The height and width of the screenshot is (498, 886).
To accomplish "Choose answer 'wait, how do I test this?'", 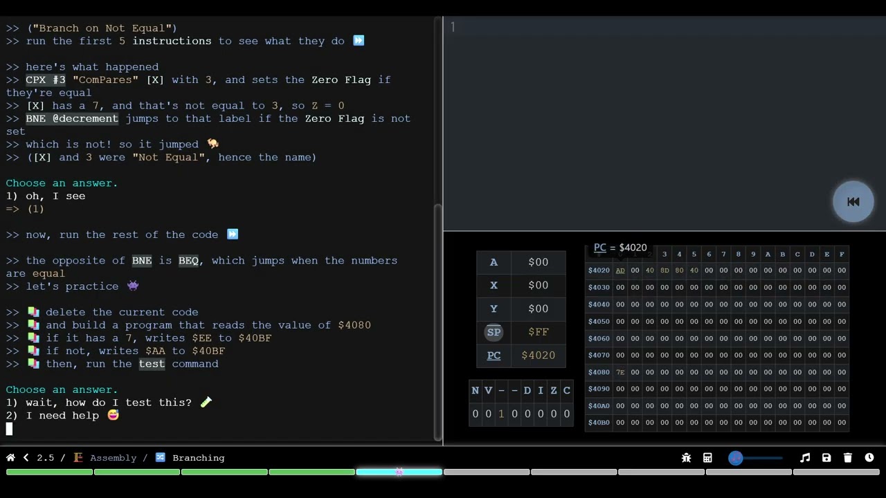I will pos(109,403).
